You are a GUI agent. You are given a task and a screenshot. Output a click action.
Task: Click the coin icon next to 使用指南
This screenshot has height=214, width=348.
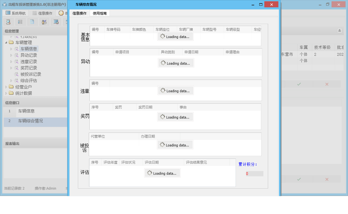(x=61, y=13)
